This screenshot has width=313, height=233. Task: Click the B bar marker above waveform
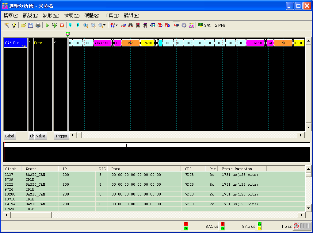point(68,34)
